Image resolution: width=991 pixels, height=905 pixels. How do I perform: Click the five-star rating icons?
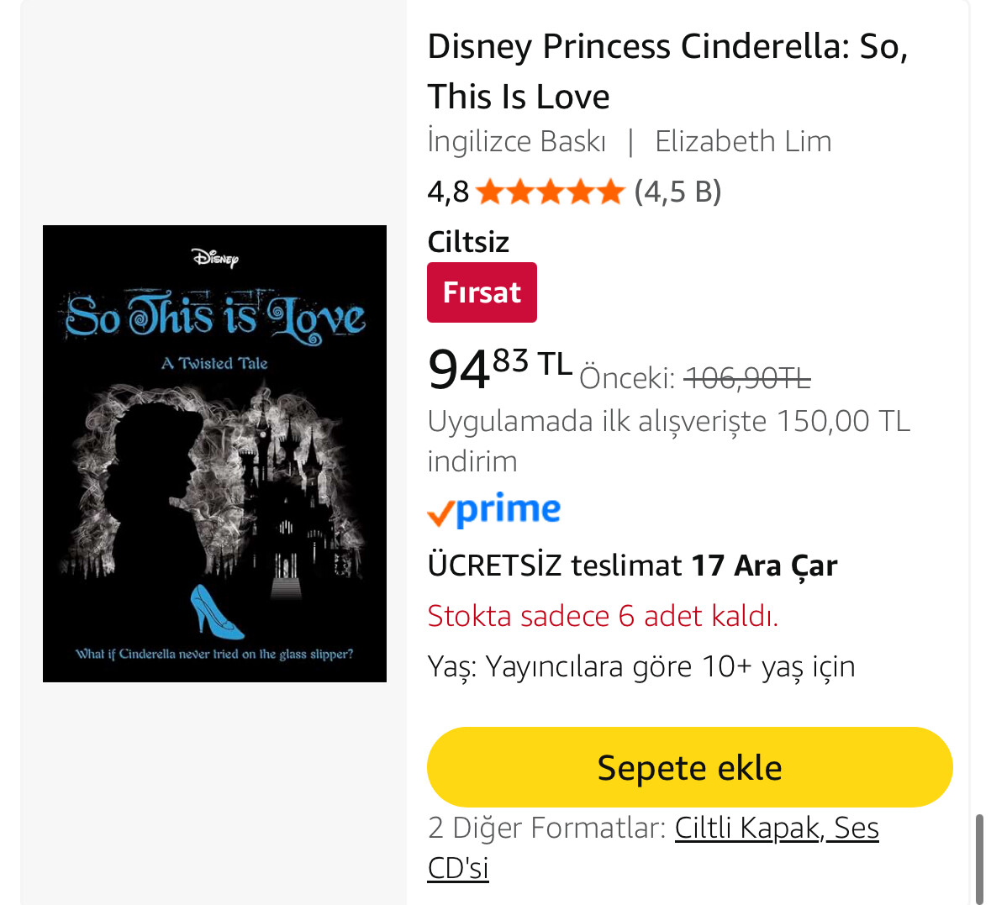(550, 192)
